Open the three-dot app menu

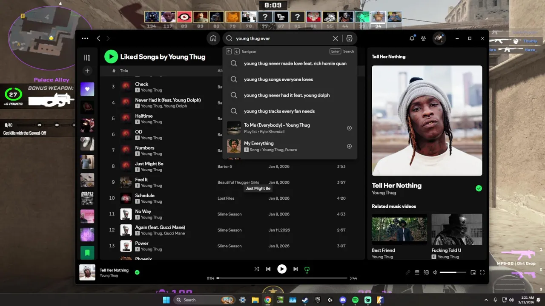85,38
